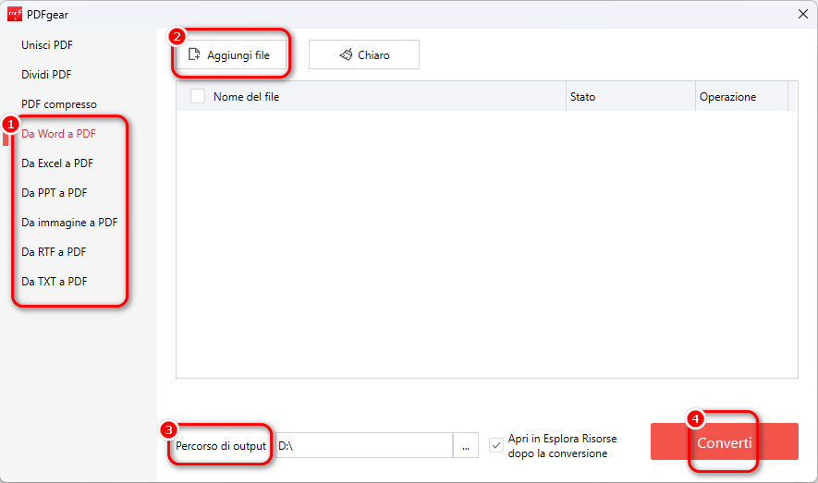Click the PDFgear logo icon in title bar
Screen dimensions: 818x483
15,14
